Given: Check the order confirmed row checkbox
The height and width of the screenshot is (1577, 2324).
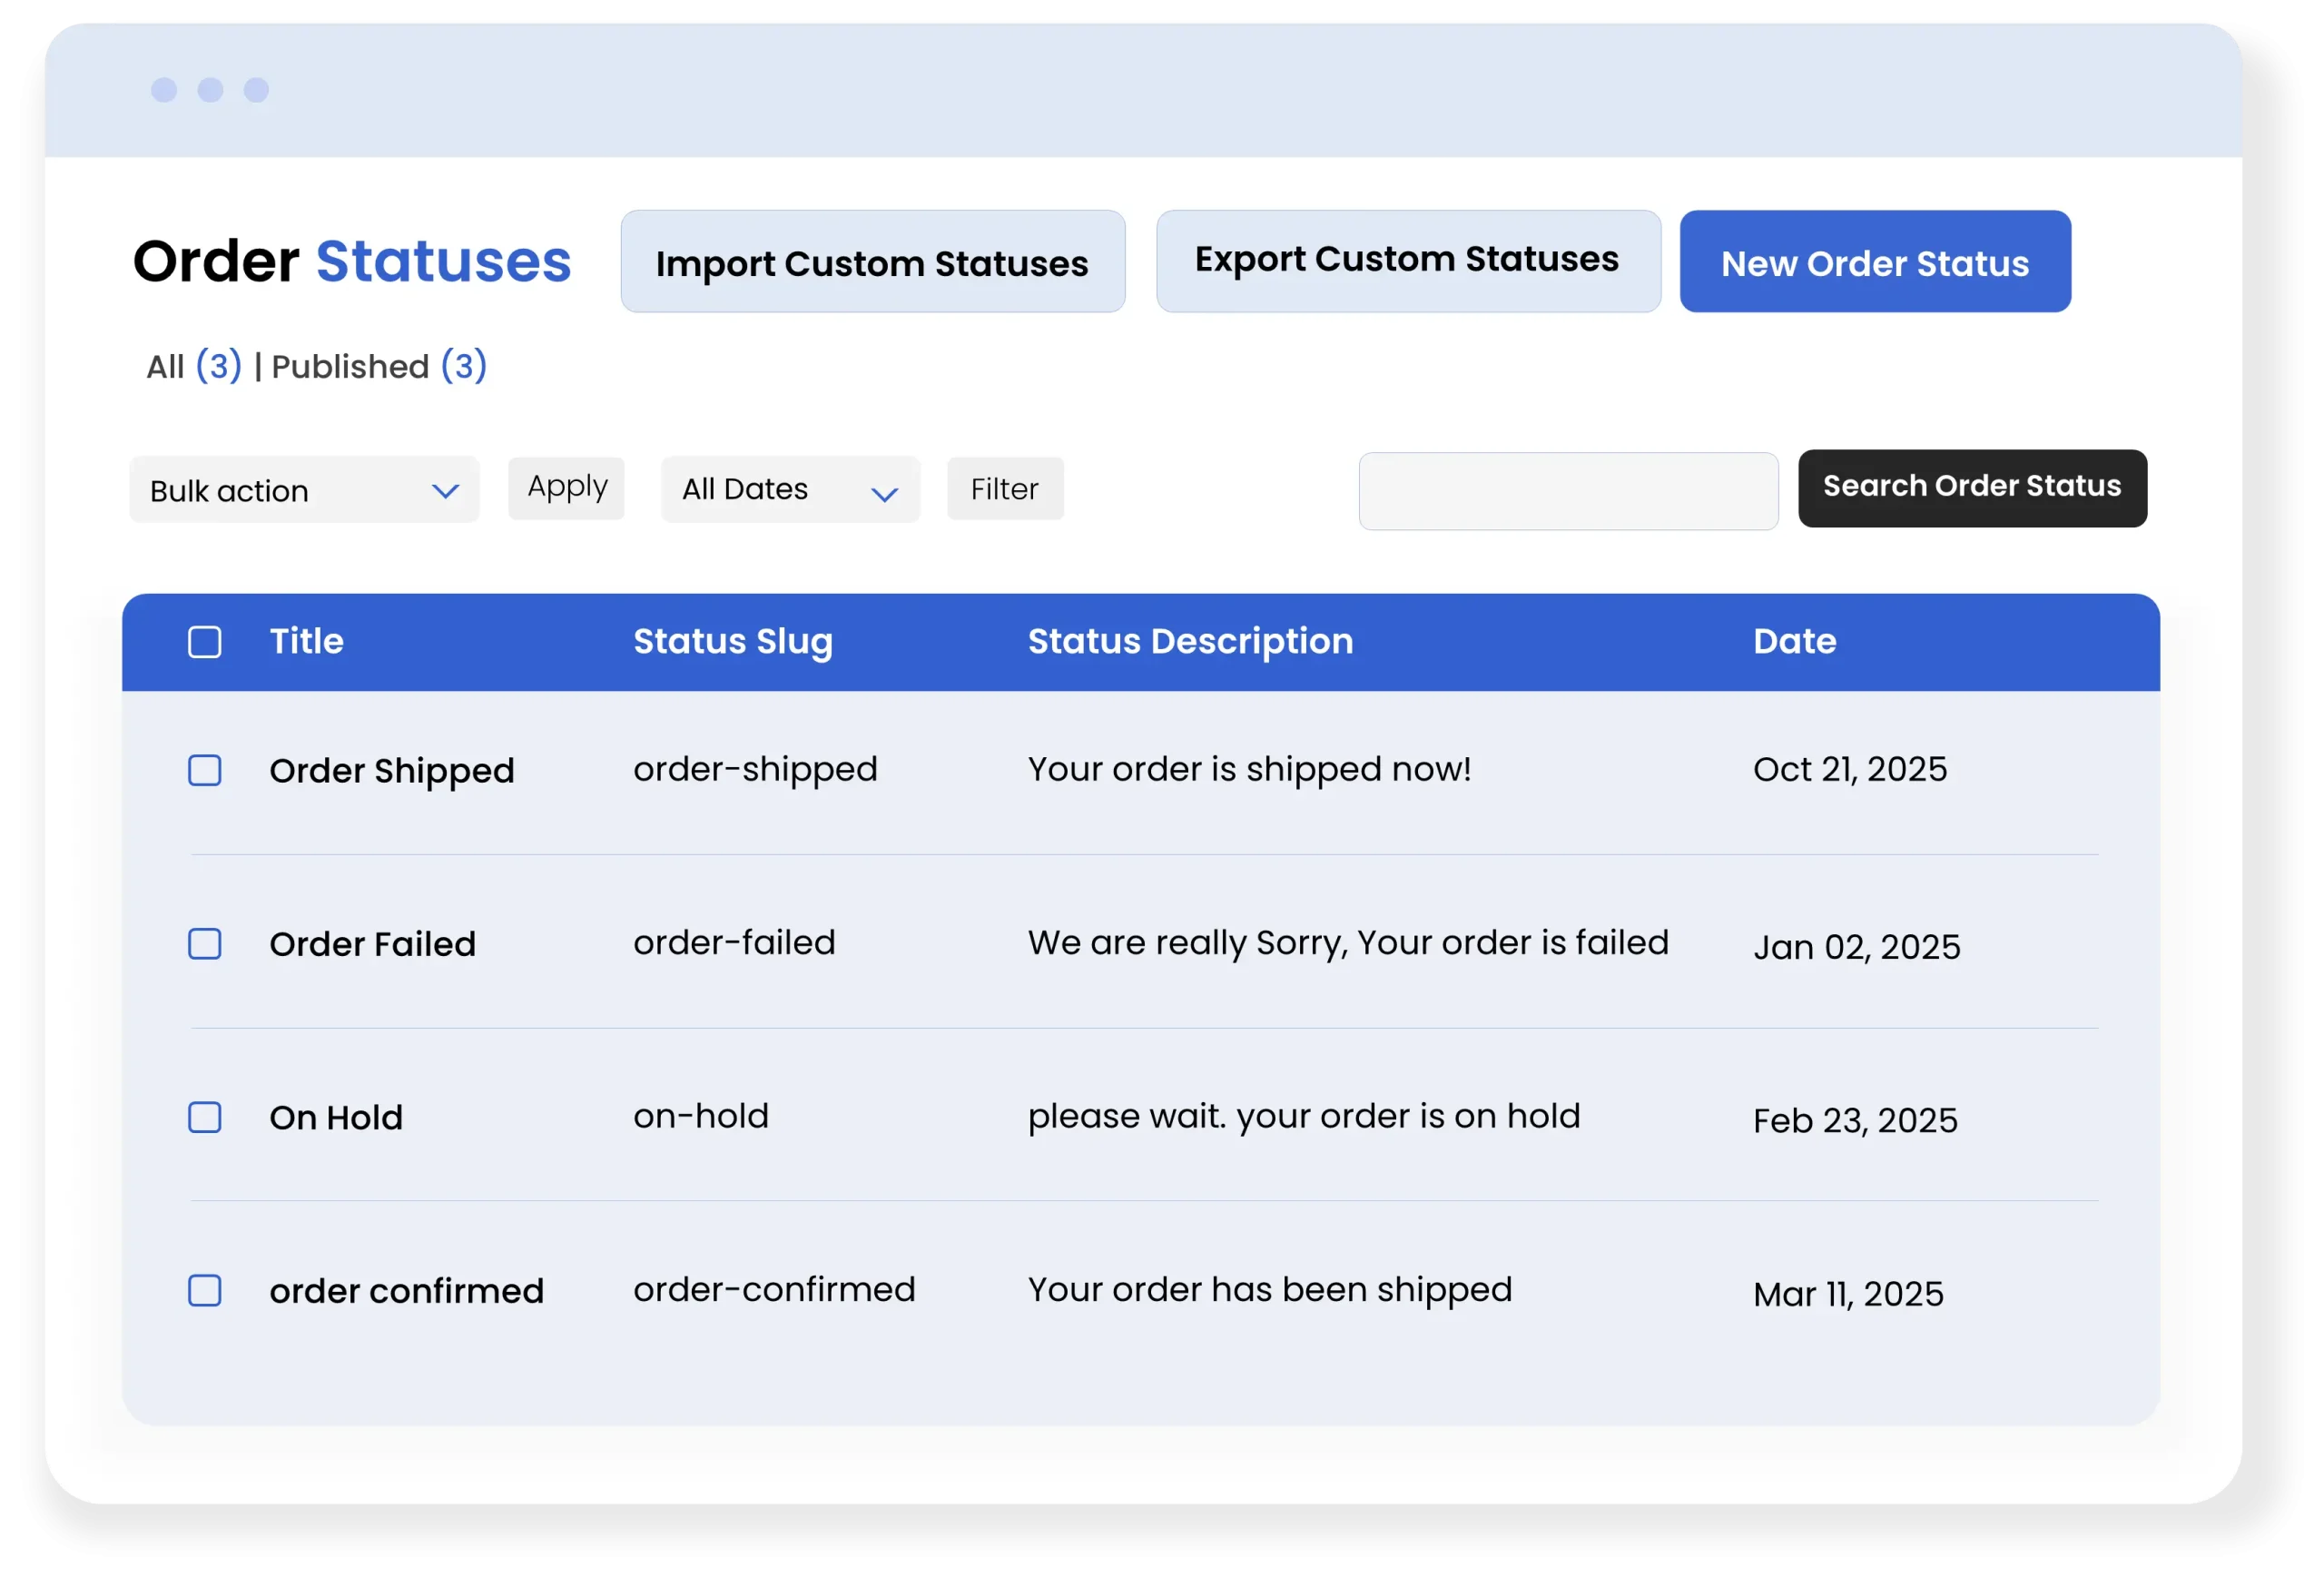Looking at the screenshot, I should [205, 1290].
